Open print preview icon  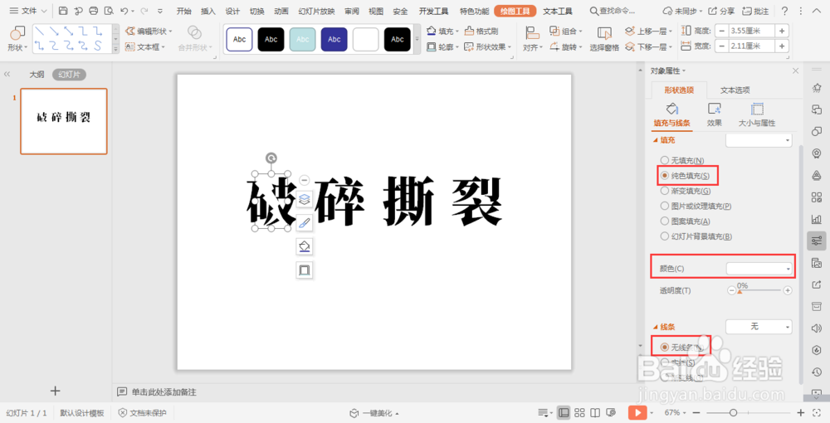(109, 11)
